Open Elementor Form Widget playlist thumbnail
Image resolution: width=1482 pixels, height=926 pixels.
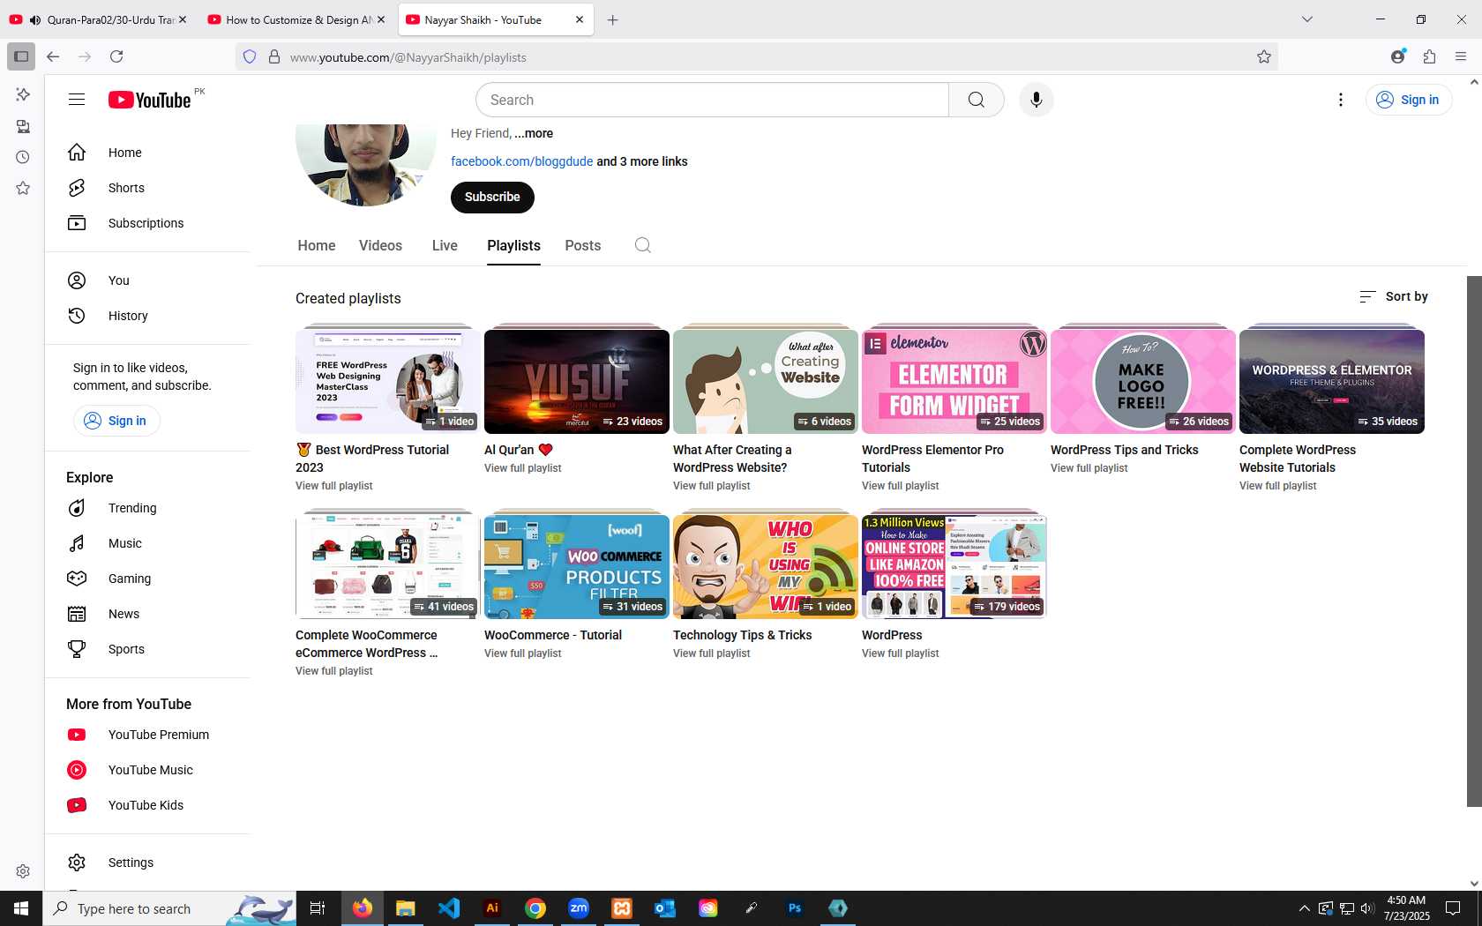(954, 381)
